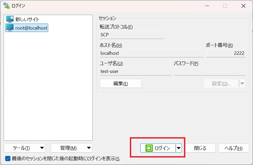Open the ツール(T) dropdown menu
253x165 pixels.
point(25,148)
